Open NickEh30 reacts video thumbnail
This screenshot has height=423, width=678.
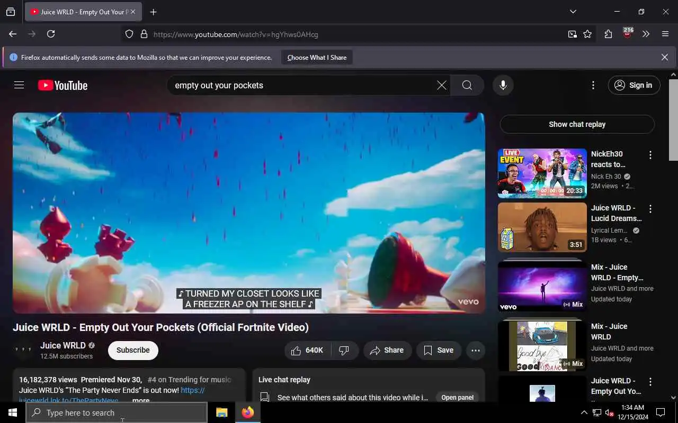pos(542,173)
